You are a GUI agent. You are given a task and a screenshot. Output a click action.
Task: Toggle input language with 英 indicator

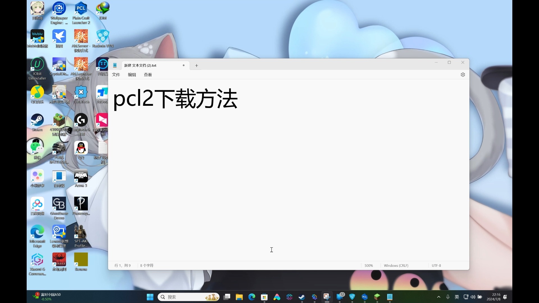point(456,297)
